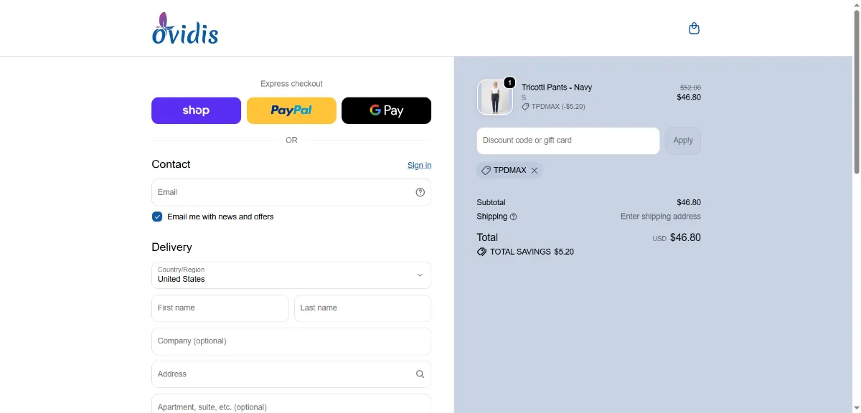The image size is (861, 413).
Task: Click the Apply discount button
Action: pos(683,141)
